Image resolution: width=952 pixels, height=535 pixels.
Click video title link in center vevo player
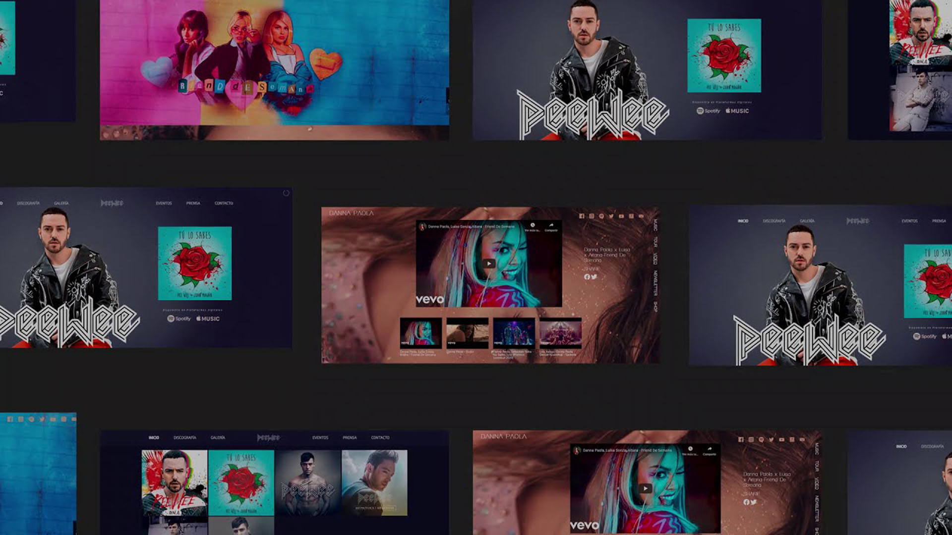click(471, 226)
